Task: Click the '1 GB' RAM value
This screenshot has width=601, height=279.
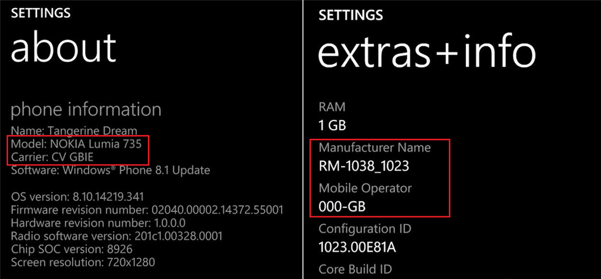Action: pyautogui.click(x=332, y=125)
